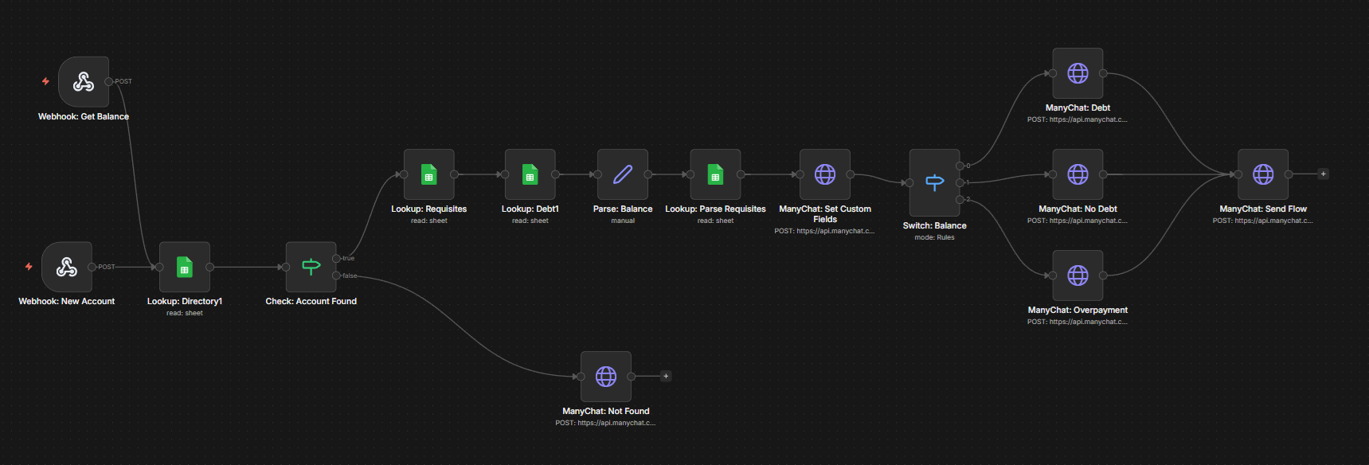Open the Lookup: Requisites sheet node

[x=428, y=174]
